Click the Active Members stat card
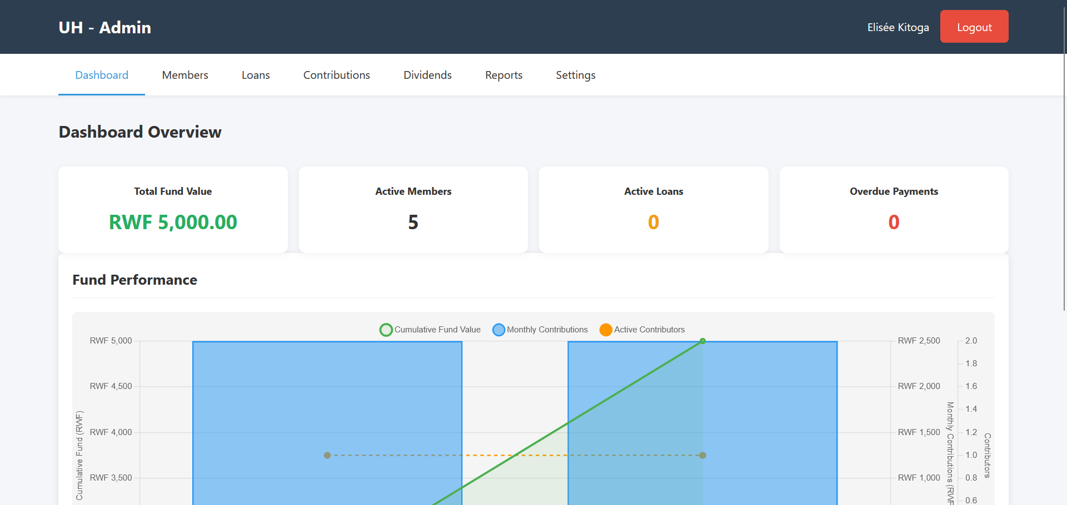1067x505 pixels. pyautogui.click(x=413, y=209)
